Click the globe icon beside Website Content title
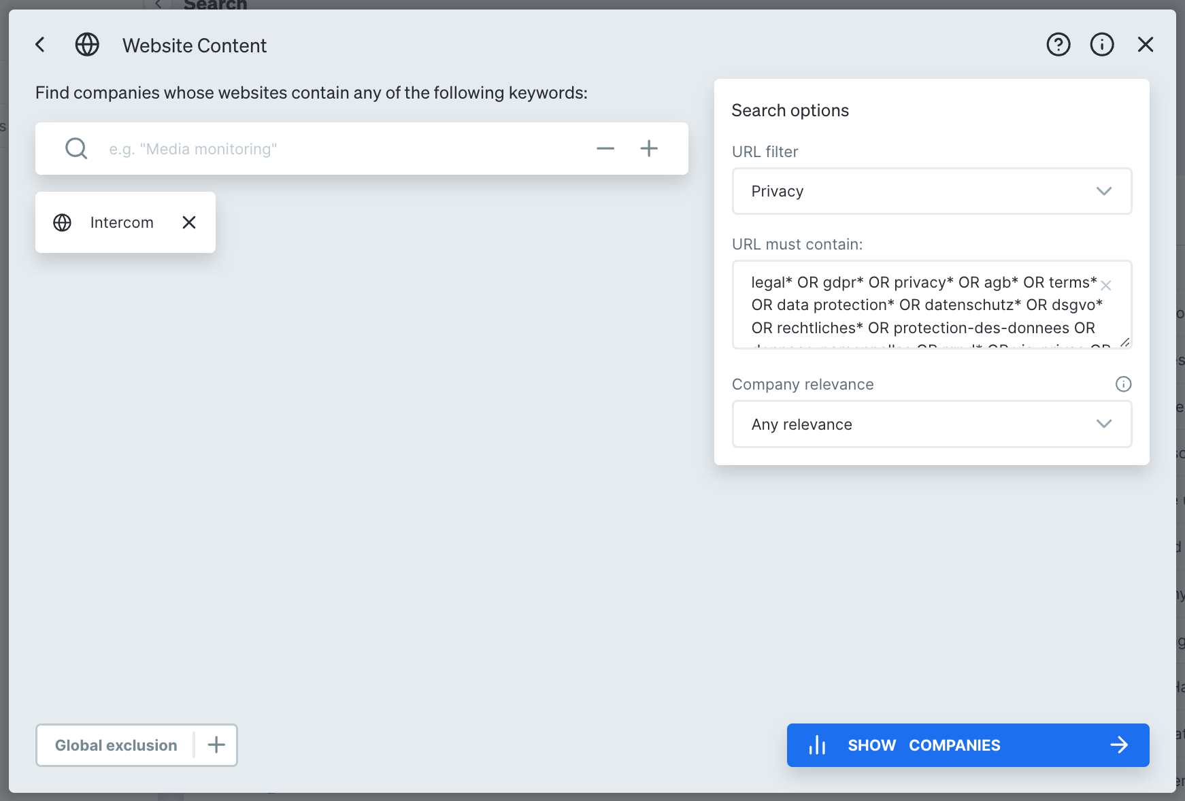This screenshot has height=801, width=1185. pyautogui.click(x=87, y=44)
